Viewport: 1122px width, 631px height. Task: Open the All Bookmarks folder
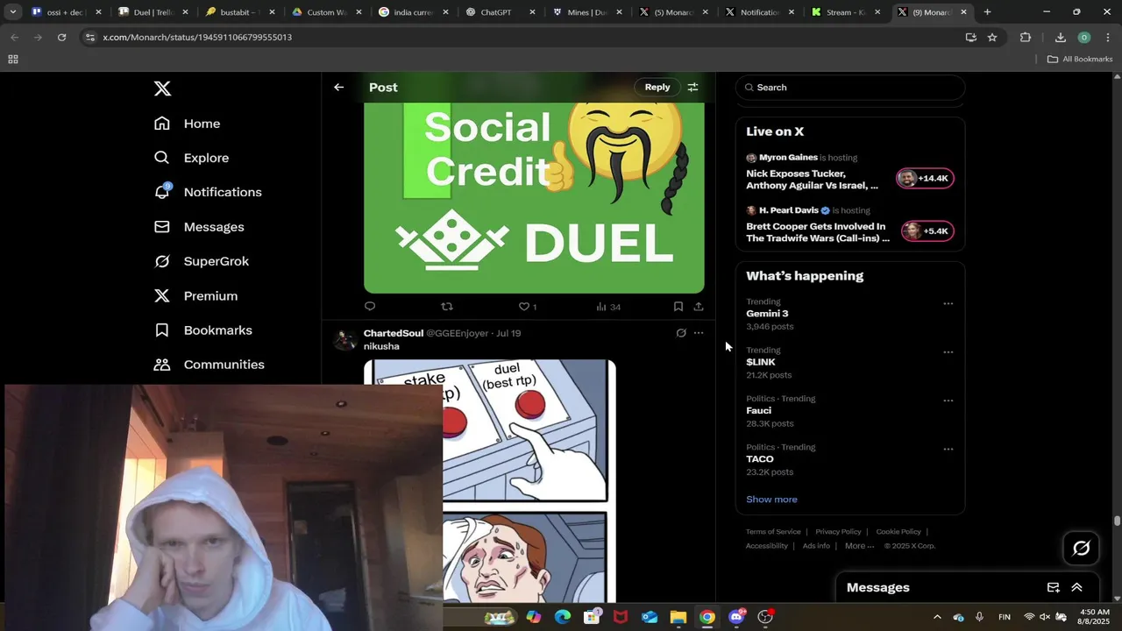coord(1080,60)
